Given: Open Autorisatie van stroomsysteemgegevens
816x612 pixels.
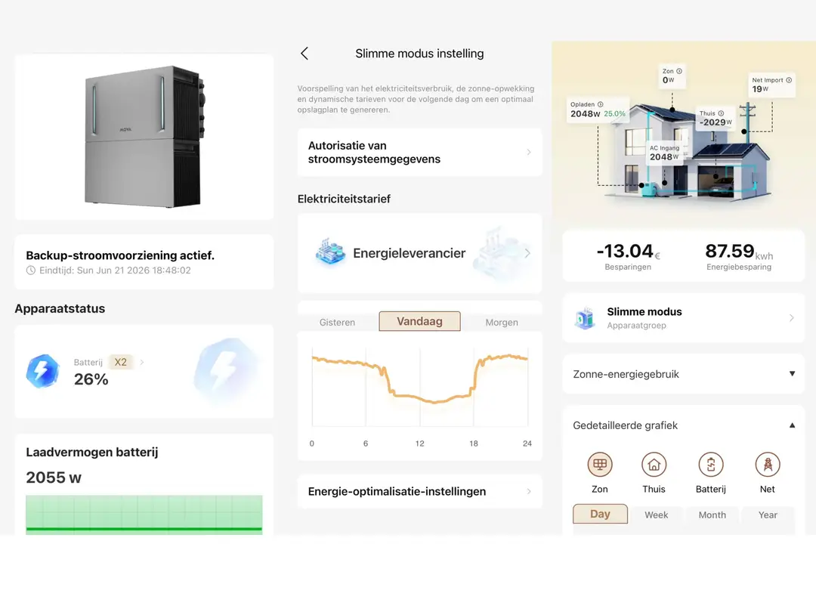Looking at the screenshot, I should (419, 152).
